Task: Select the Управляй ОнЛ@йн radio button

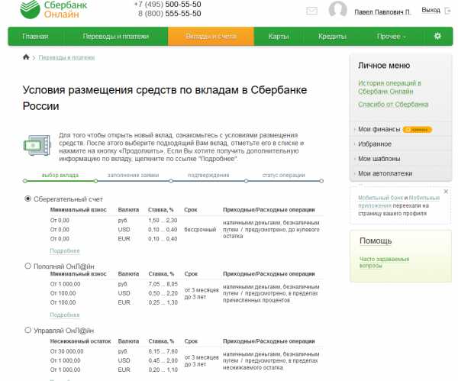Action: coord(27,330)
